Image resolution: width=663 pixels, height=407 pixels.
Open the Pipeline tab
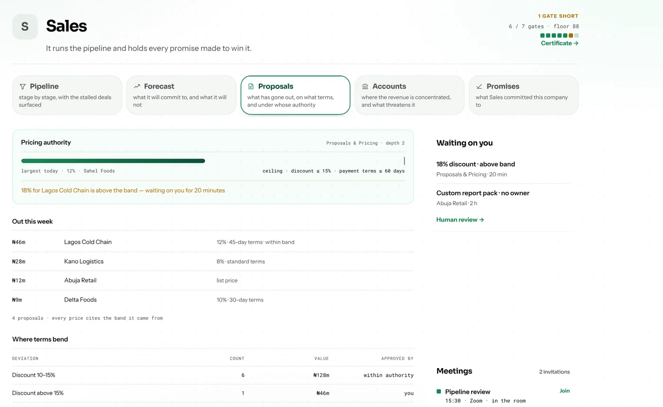click(67, 95)
